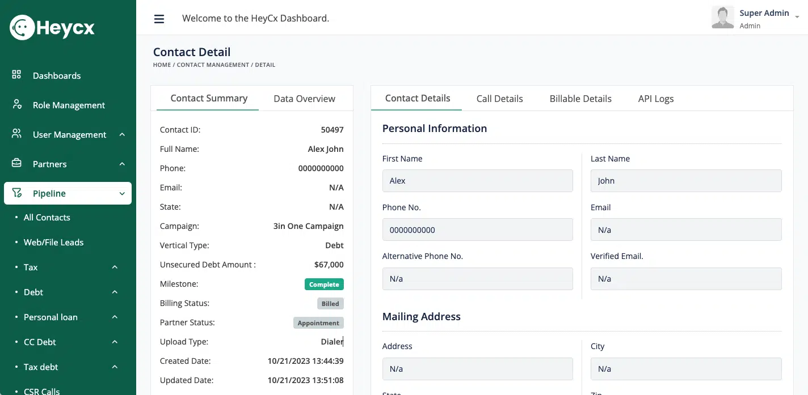Go to All Contacts in sidebar

[47, 218]
